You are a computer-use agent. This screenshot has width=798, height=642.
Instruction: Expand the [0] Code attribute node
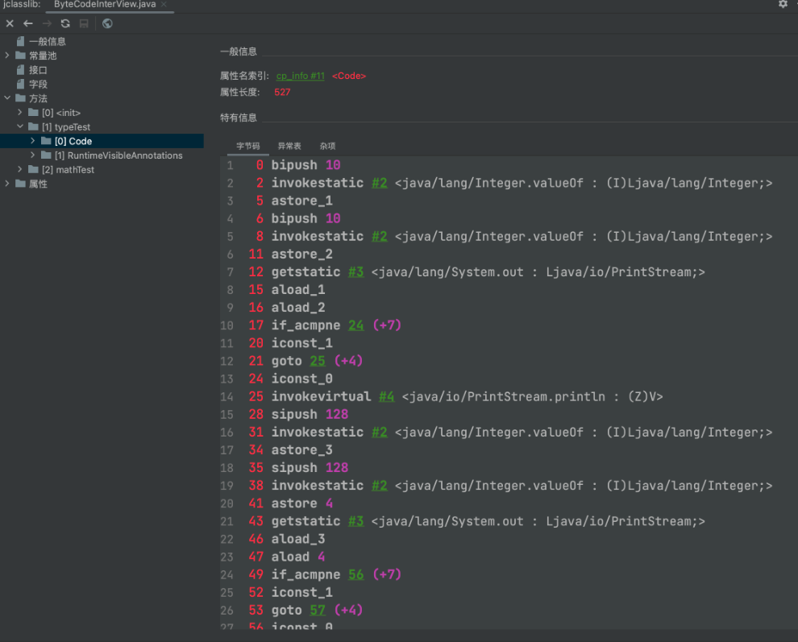pyautogui.click(x=32, y=140)
